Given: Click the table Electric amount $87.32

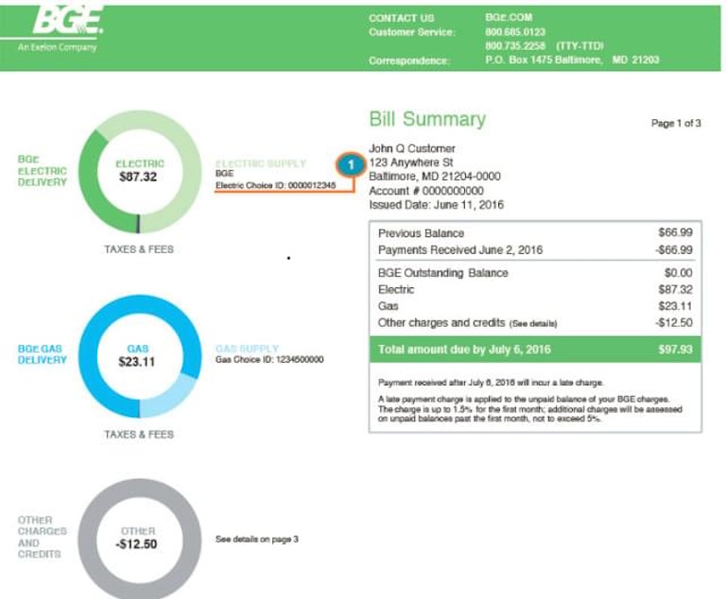Looking at the screenshot, I should (676, 289).
